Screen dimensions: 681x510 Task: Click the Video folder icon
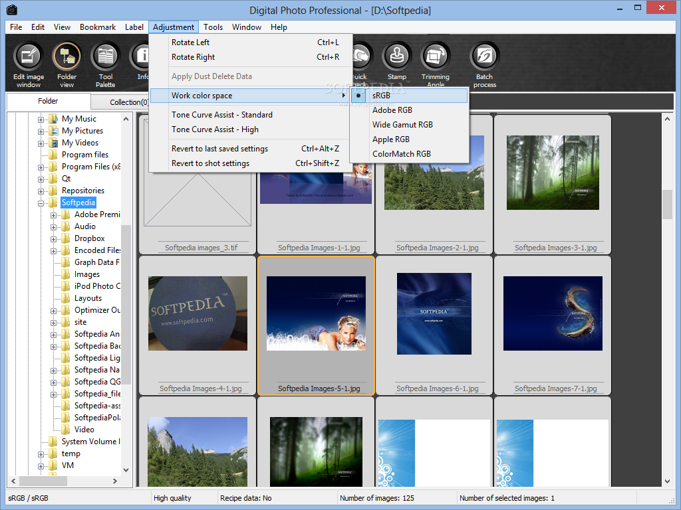[x=66, y=430]
